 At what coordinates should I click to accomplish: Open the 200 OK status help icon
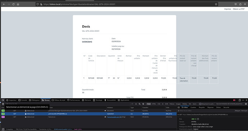pos(198,119)
